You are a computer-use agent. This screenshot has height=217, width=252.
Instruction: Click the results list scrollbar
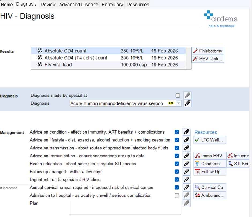(188, 58)
